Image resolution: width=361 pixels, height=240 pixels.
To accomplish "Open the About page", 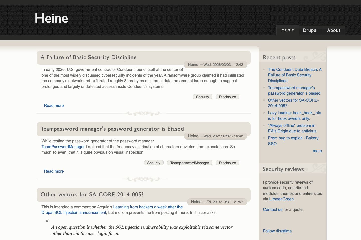I will [x=333, y=30].
